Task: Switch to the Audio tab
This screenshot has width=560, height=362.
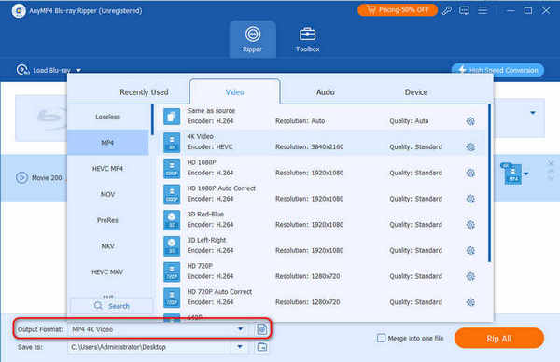Action: pyautogui.click(x=326, y=92)
